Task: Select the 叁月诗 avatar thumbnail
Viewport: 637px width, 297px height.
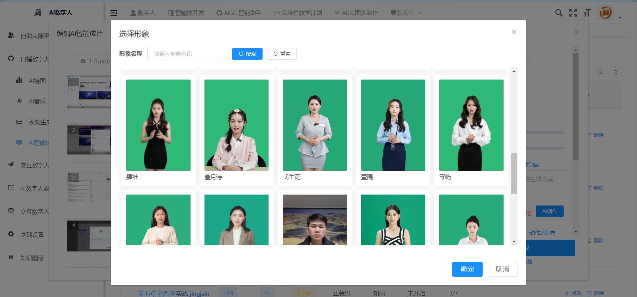Action: click(x=236, y=125)
